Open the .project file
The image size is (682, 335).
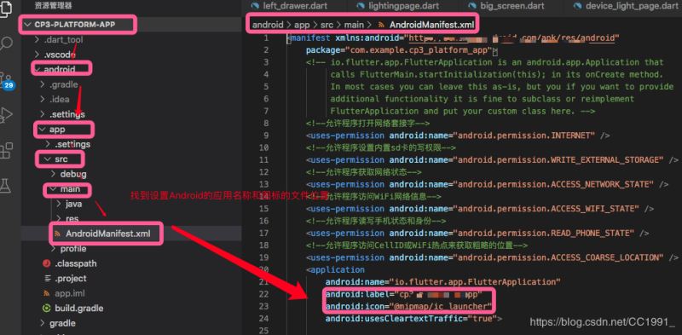pos(71,279)
